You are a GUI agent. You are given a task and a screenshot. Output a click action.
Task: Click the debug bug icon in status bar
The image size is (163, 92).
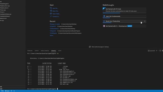click(11, 91)
